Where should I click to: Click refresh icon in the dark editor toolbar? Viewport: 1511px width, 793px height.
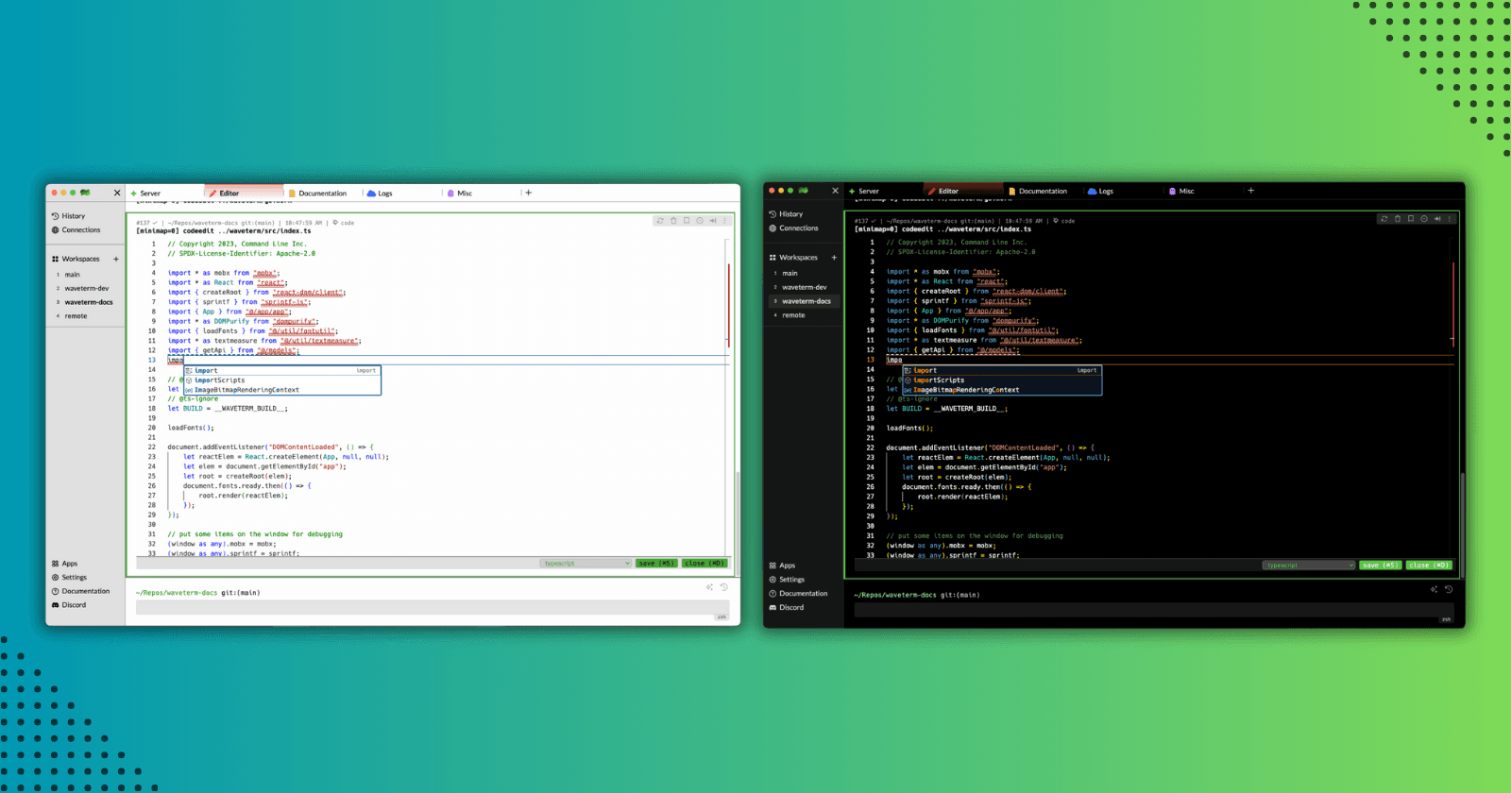[x=1384, y=219]
